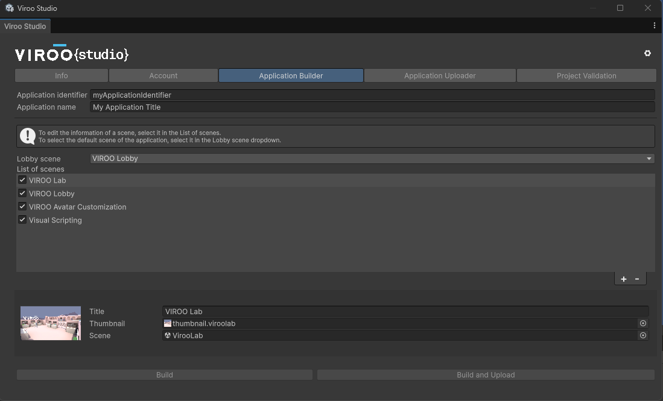Viewport: 663px width, 401px height.
Task: Click the Viroo Studio icon in the title bar
Action: pyautogui.click(x=9, y=8)
